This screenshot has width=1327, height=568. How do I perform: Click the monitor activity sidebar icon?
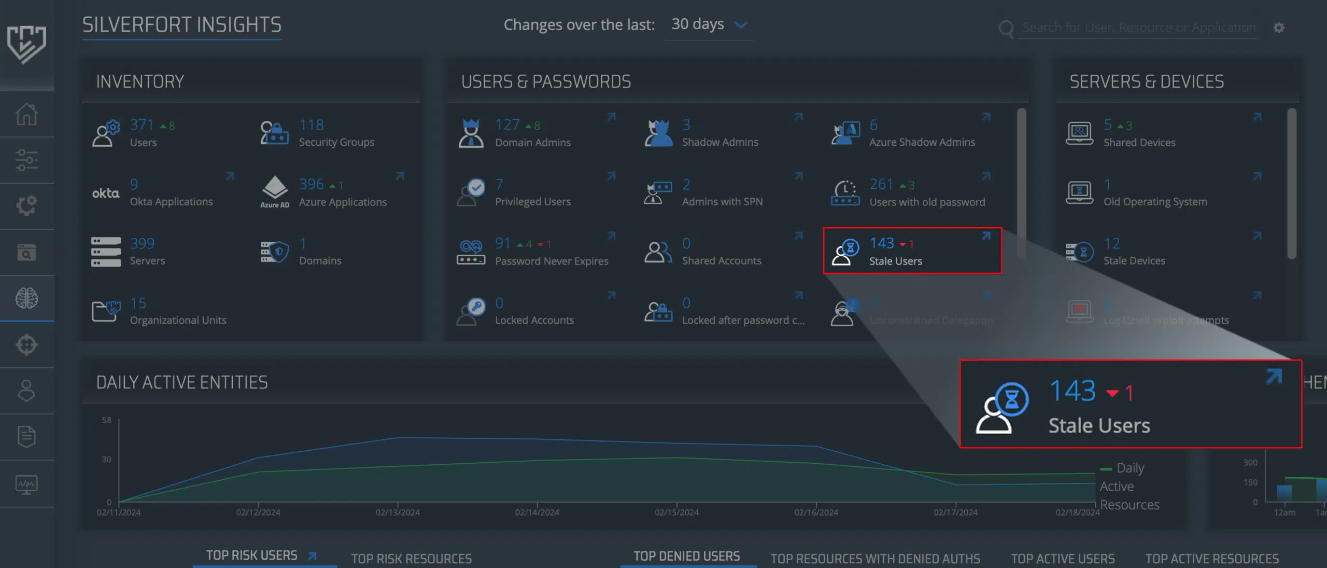tap(26, 484)
